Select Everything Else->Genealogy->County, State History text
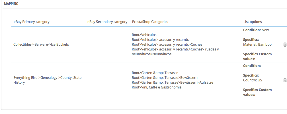287x114 pixels. coord(47,80)
